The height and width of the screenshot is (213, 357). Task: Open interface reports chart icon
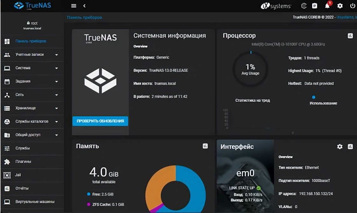click(x=350, y=147)
